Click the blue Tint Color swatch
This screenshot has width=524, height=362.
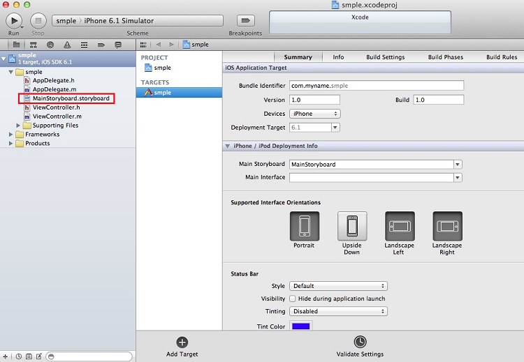[300, 326]
